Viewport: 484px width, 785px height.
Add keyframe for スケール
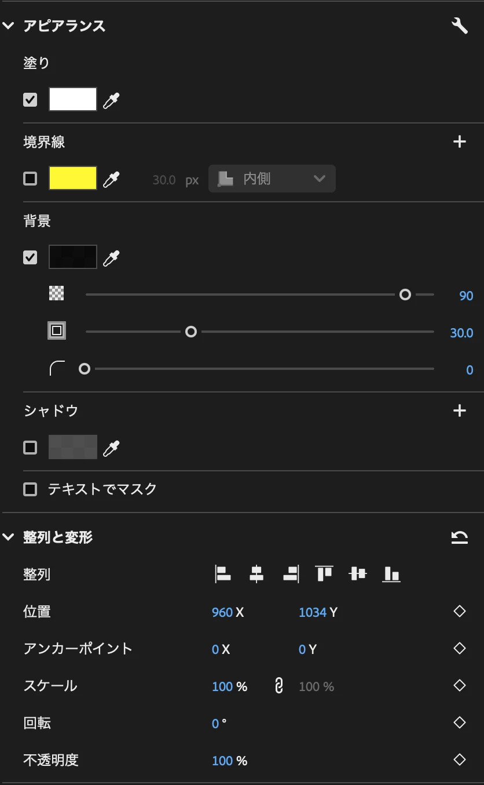(x=460, y=685)
